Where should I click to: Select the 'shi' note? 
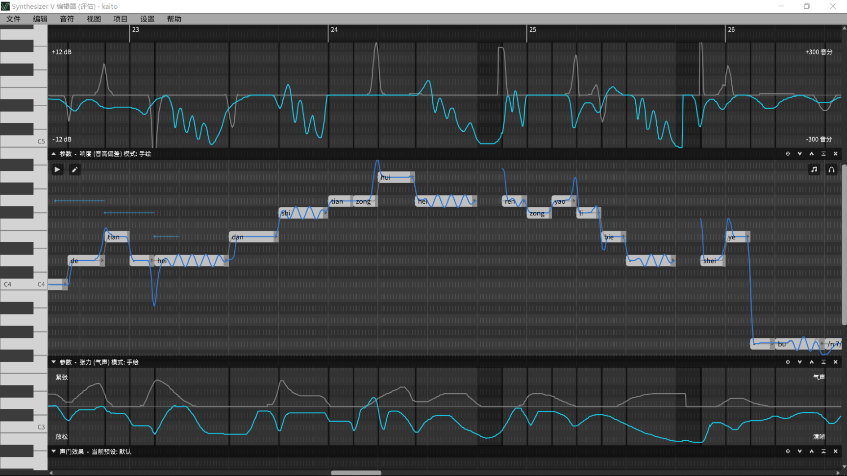pyautogui.click(x=303, y=213)
